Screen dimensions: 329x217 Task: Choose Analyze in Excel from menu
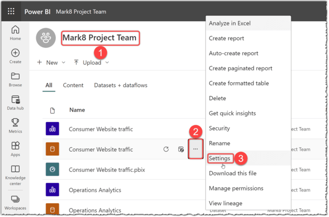coord(248,23)
